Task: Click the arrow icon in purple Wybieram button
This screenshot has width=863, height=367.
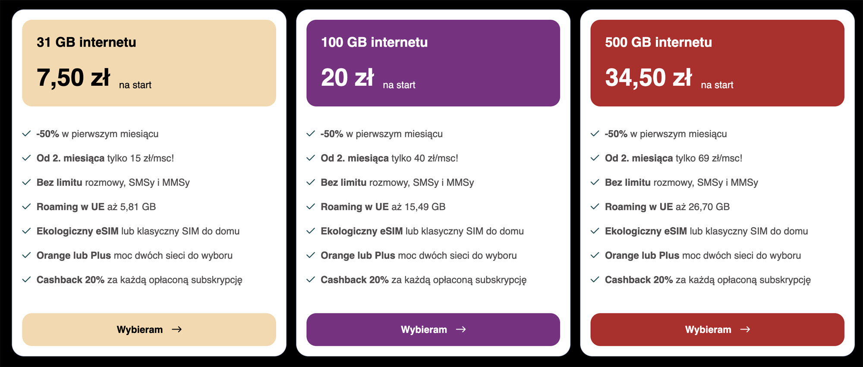Action: pos(461,329)
